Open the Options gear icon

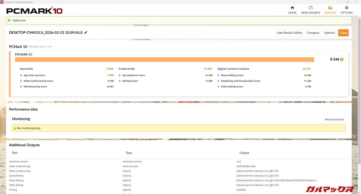pos(347,8)
